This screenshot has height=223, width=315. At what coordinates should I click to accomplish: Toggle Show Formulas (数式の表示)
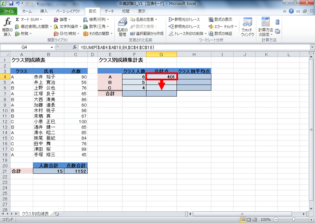click(220, 19)
